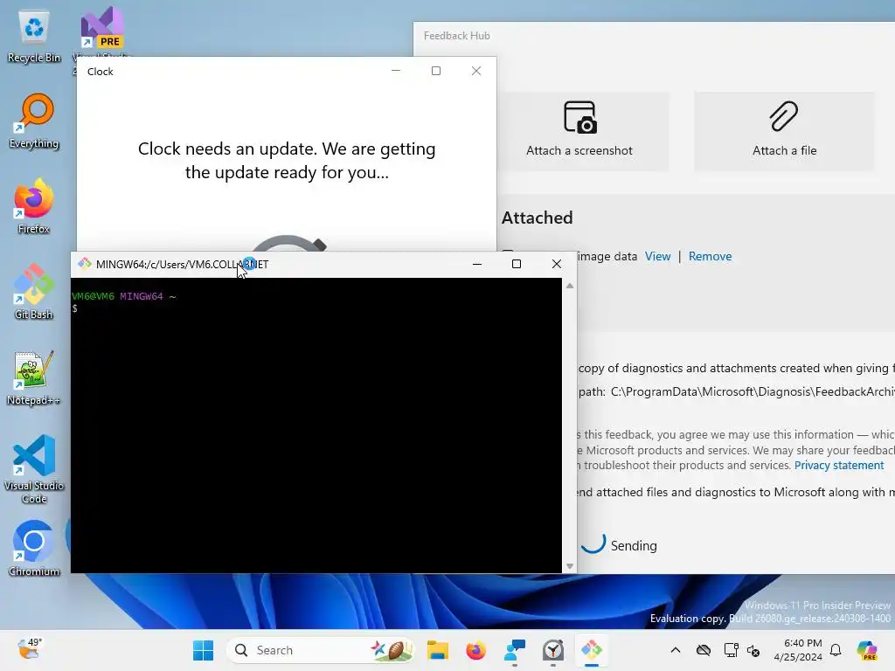Open File Explorer from the taskbar
Screen dimensions: 895x671
tap(438, 650)
